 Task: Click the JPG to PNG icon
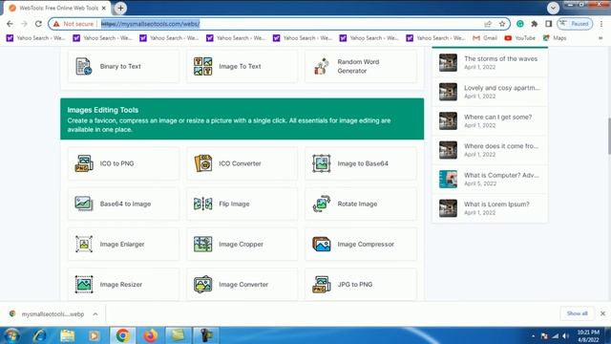tap(322, 285)
